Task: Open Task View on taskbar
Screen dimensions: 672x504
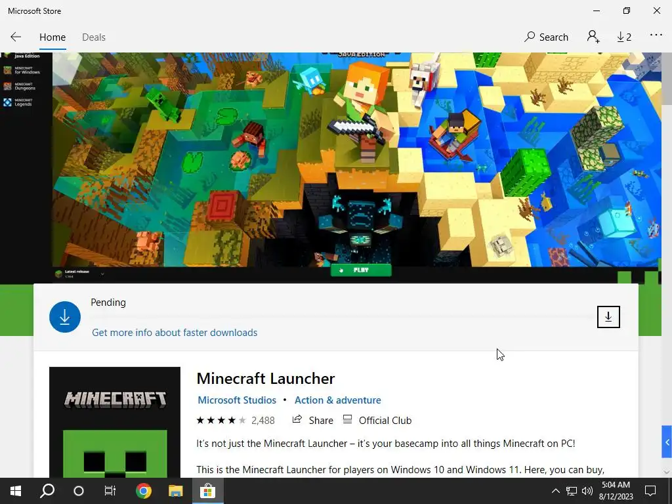Action: (110, 491)
